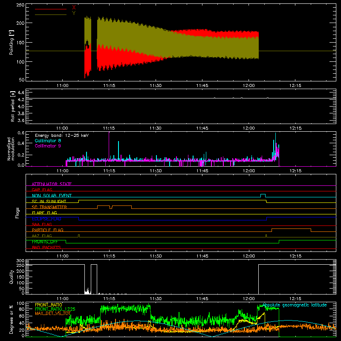Click the ECLIPSE_FLAG label

(x=46, y=219)
